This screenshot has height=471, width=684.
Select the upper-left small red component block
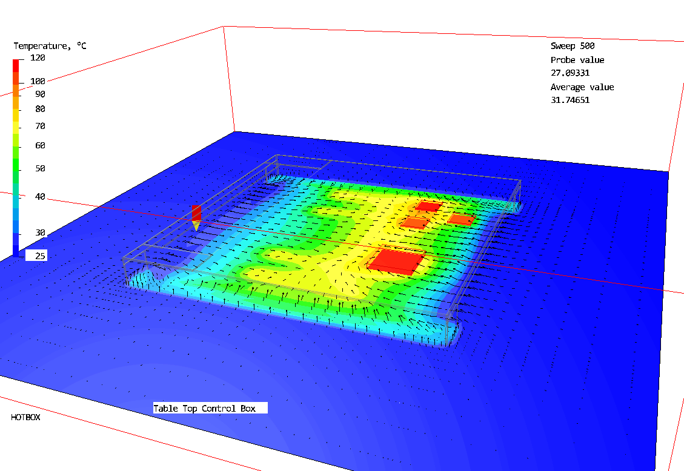428,206
